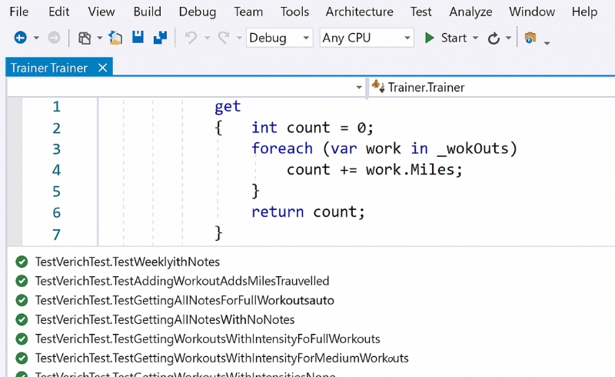Image resolution: width=615 pixels, height=377 pixels.
Task: Expand the Start button dropdown arrow
Action: pyautogui.click(x=475, y=38)
